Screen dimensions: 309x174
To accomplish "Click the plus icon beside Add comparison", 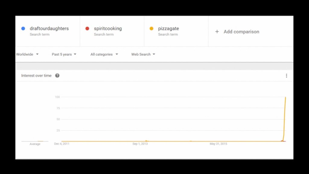I will (x=217, y=32).
